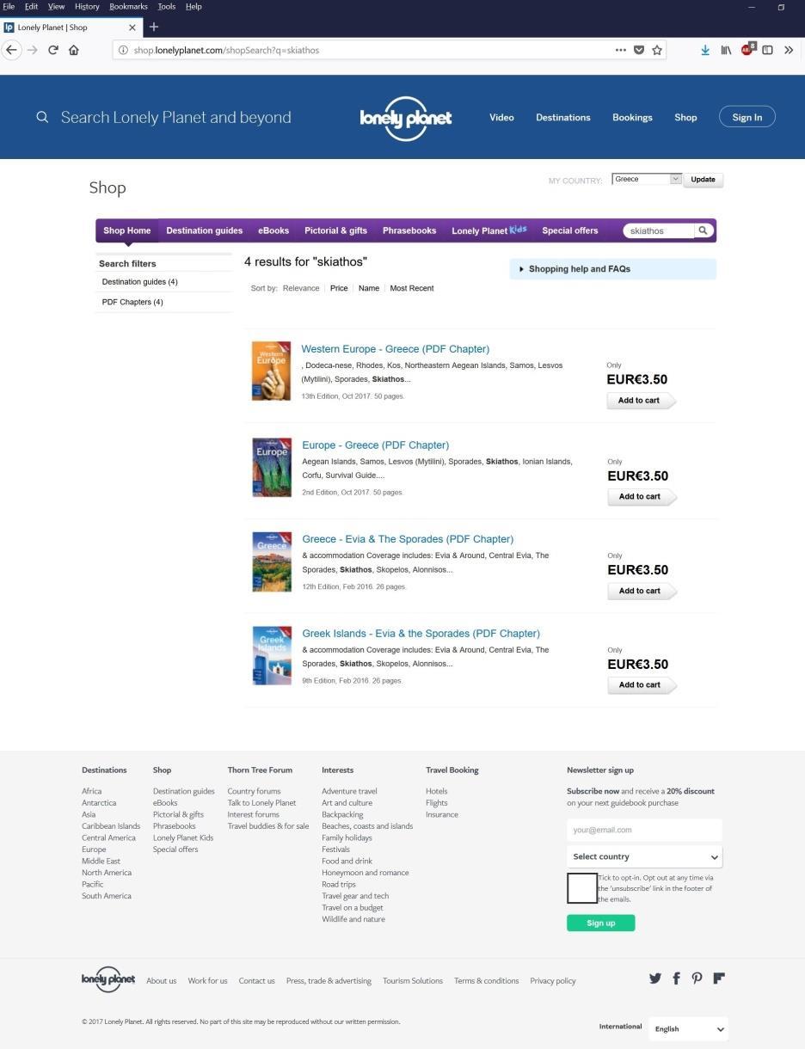This screenshot has height=1049, width=805.
Task: Click the browser URL address bar
Action: 370,50
